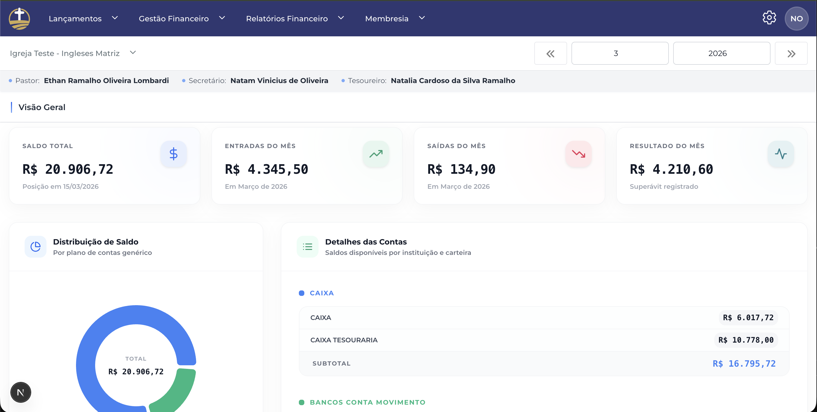
Task: Click the dollar icon on the Saldo Total card
Action: point(174,154)
